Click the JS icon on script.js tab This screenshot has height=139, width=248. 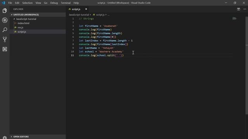tap(70, 9)
